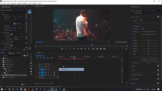Select the Track Select Forward tool
This screenshot has width=162, height=91.
pyautogui.click(x=31, y=57)
